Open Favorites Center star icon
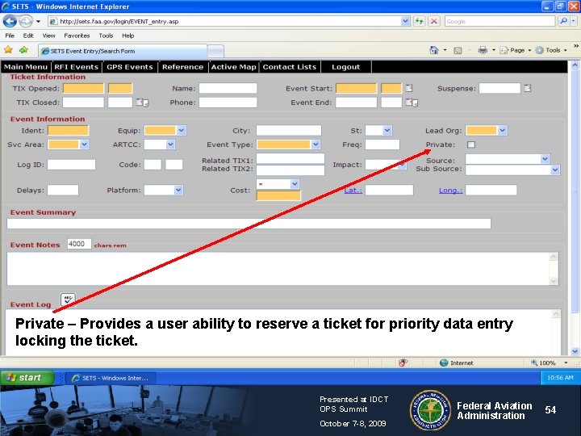 coord(9,50)
